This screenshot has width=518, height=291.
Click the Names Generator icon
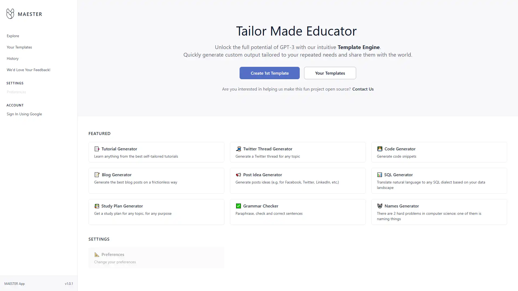380,206
